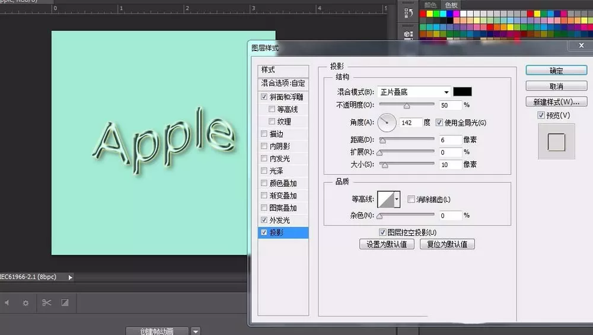593x335 pixels.
Task: Select 外发光 in the styles list
Action: pos(279,220)
